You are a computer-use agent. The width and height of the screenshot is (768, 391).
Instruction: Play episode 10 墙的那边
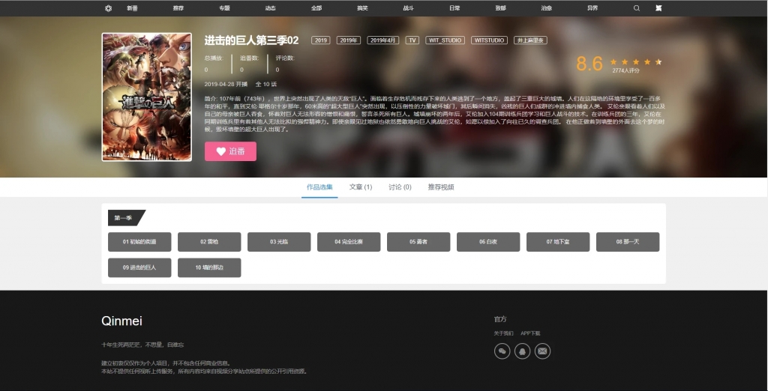(x=209, y=267)
